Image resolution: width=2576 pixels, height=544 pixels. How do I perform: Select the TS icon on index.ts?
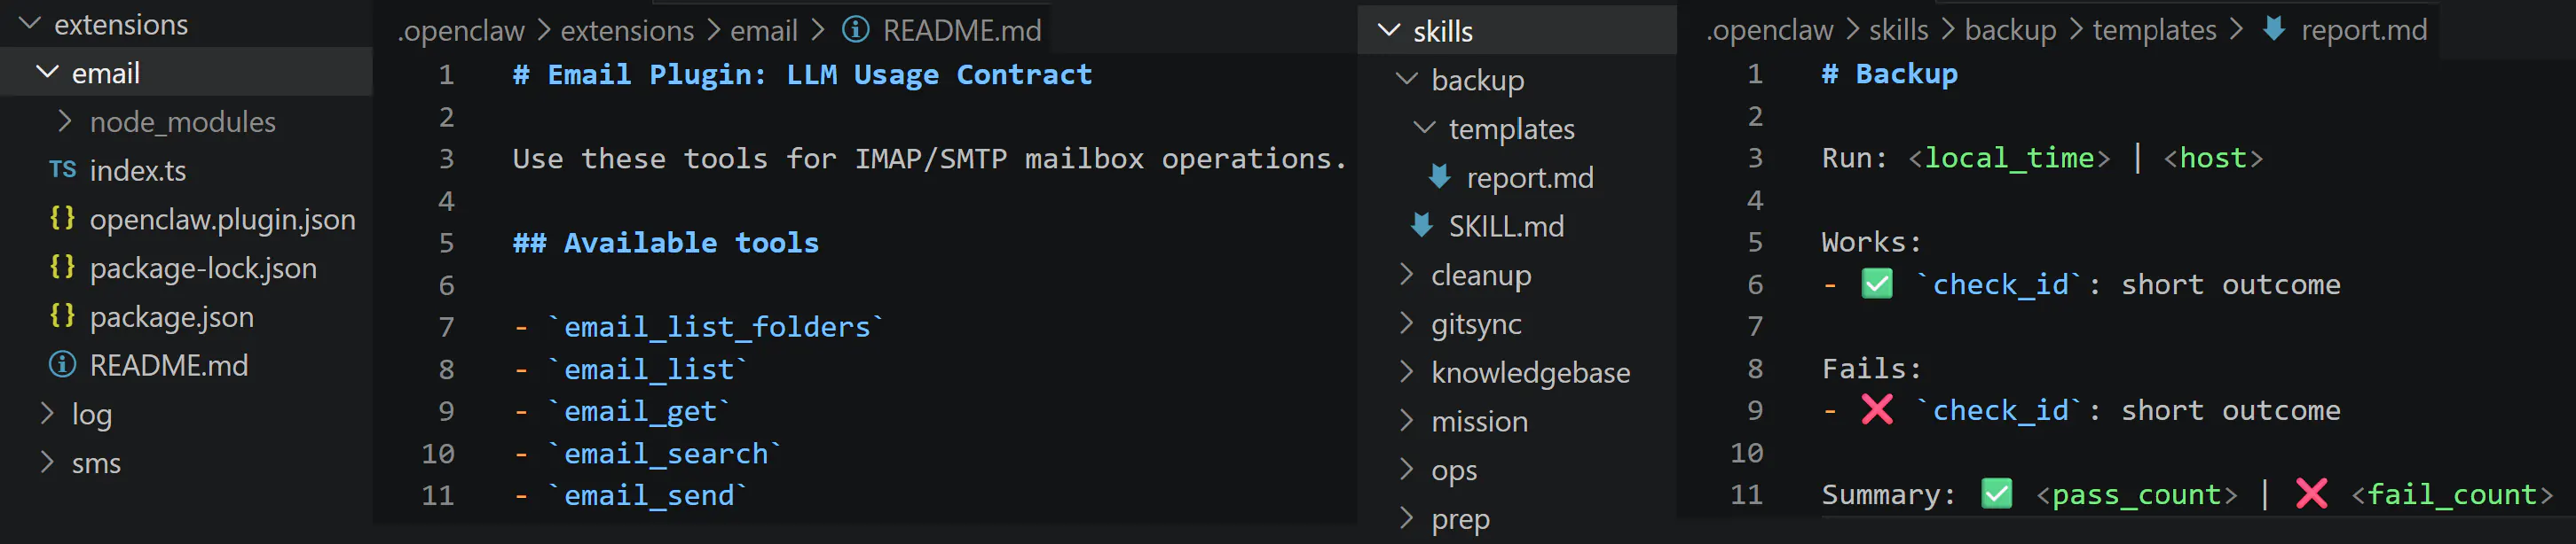click(61, 170)
